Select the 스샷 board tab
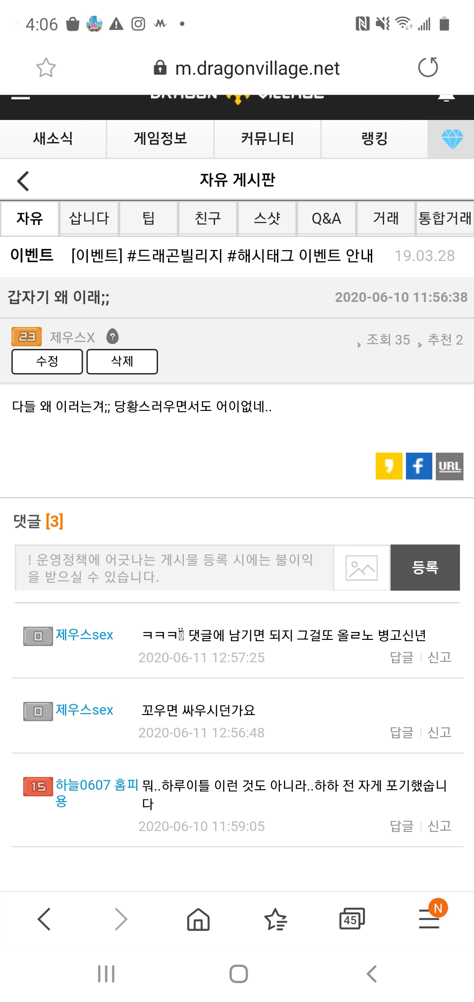This screenshot has height=1002, width=474. click(x=267, y=218)
